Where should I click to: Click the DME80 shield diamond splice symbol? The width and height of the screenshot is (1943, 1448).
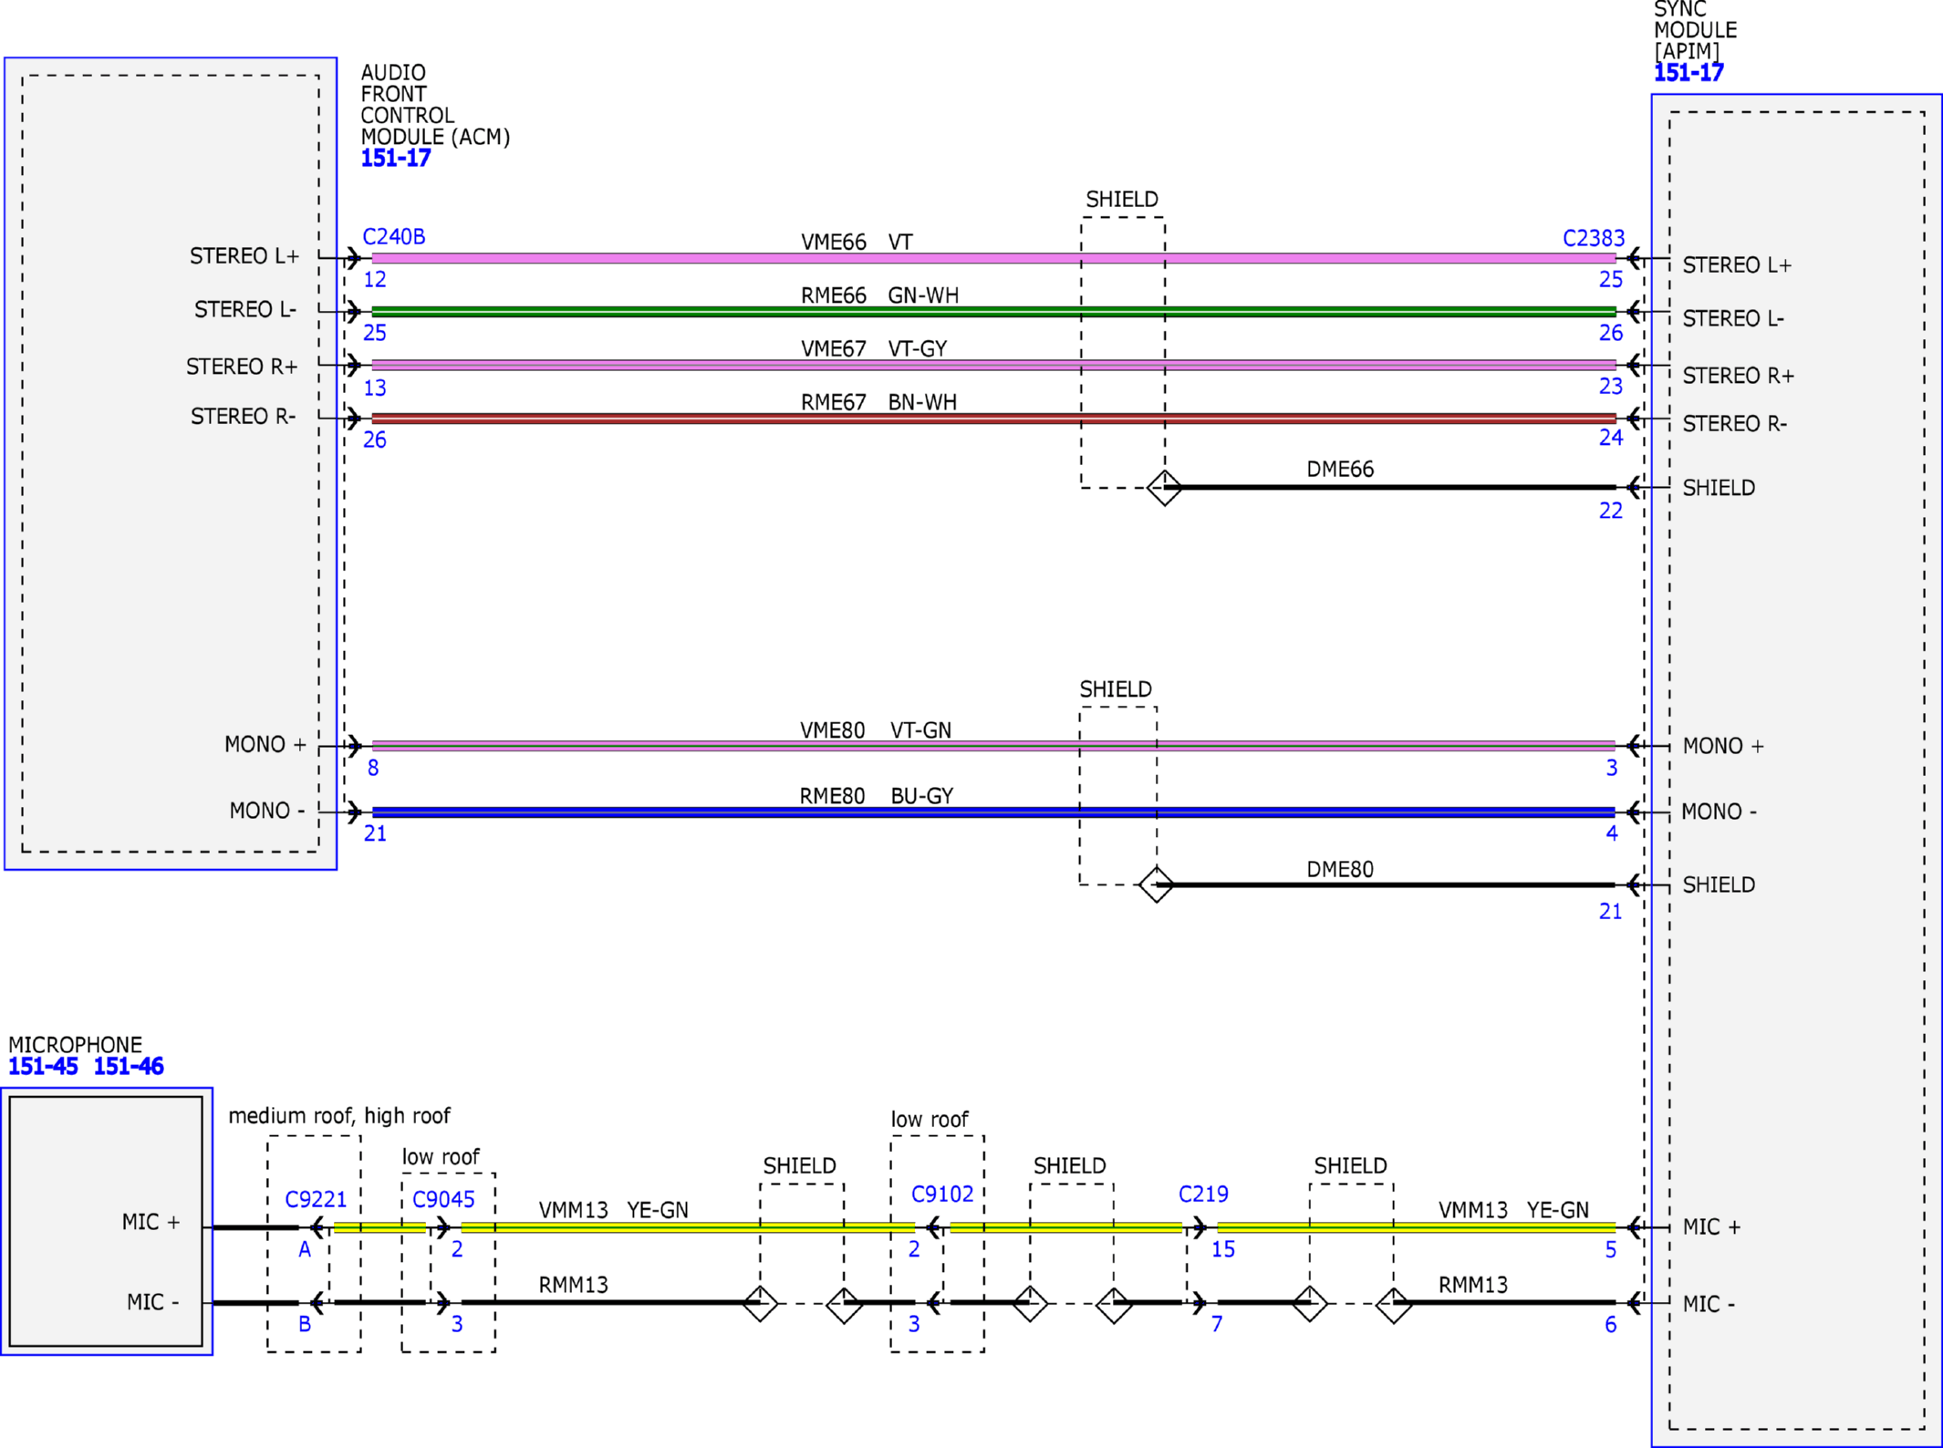(1156, 884)
